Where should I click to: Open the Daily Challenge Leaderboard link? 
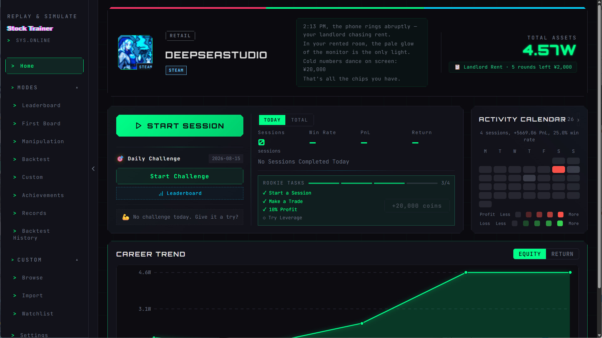pos(180,194)
